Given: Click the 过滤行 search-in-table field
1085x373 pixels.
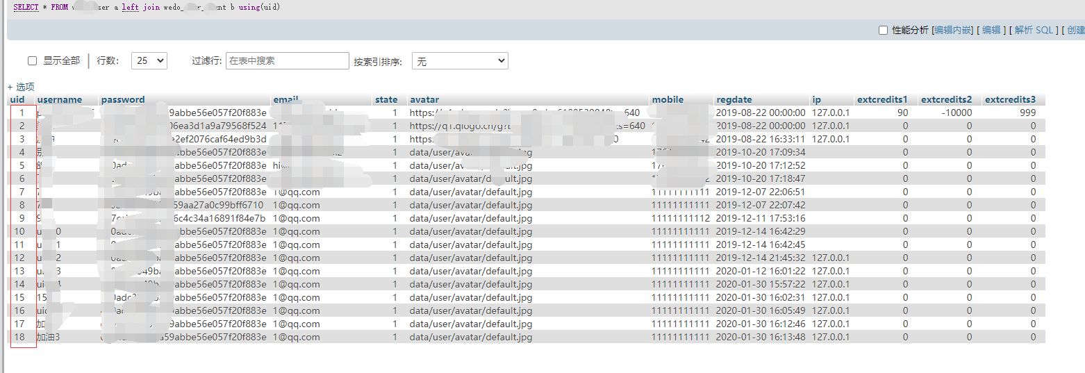Looking at the screenshot, I should point(288,61).
